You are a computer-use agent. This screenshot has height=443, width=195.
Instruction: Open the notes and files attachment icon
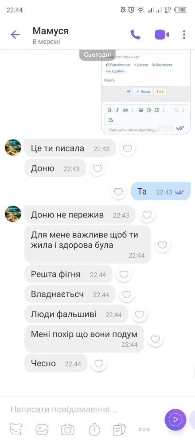coord(119,430)
